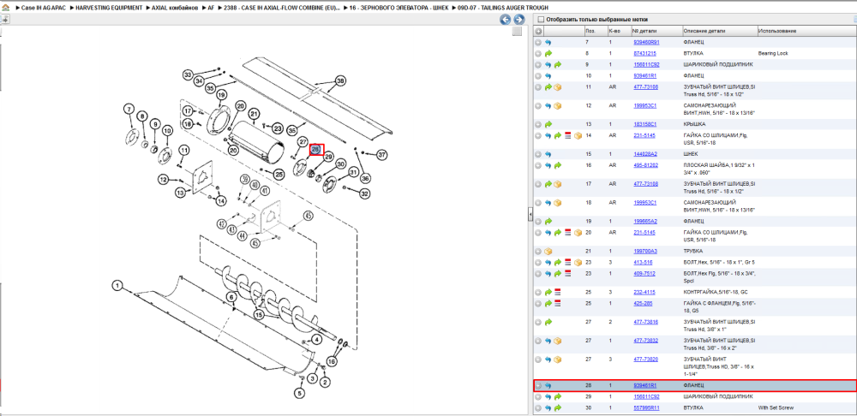The height and width of the screenshot is (416, 857).
Task: Click 'ШАРИКОВЫЙ ПОДШИПНИК' description in position 29 row
Action: click(718, 396)
